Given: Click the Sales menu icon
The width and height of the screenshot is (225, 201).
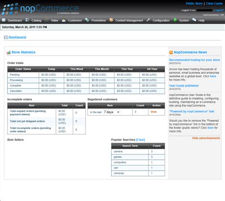Looking at the screenshot, I should 47,20.
